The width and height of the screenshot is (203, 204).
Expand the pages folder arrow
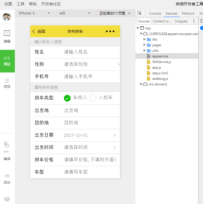coord(144,45)
